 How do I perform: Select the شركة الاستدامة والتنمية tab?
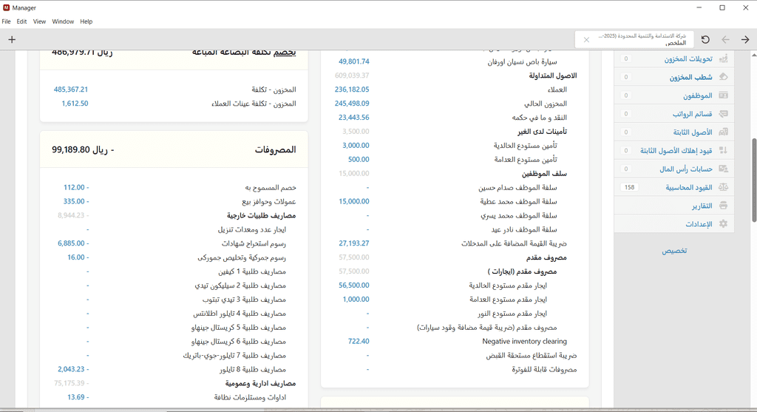coord(643,39)
